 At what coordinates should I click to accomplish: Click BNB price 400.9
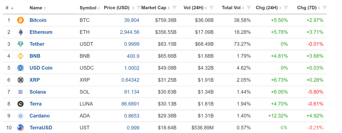coord(133,56)
